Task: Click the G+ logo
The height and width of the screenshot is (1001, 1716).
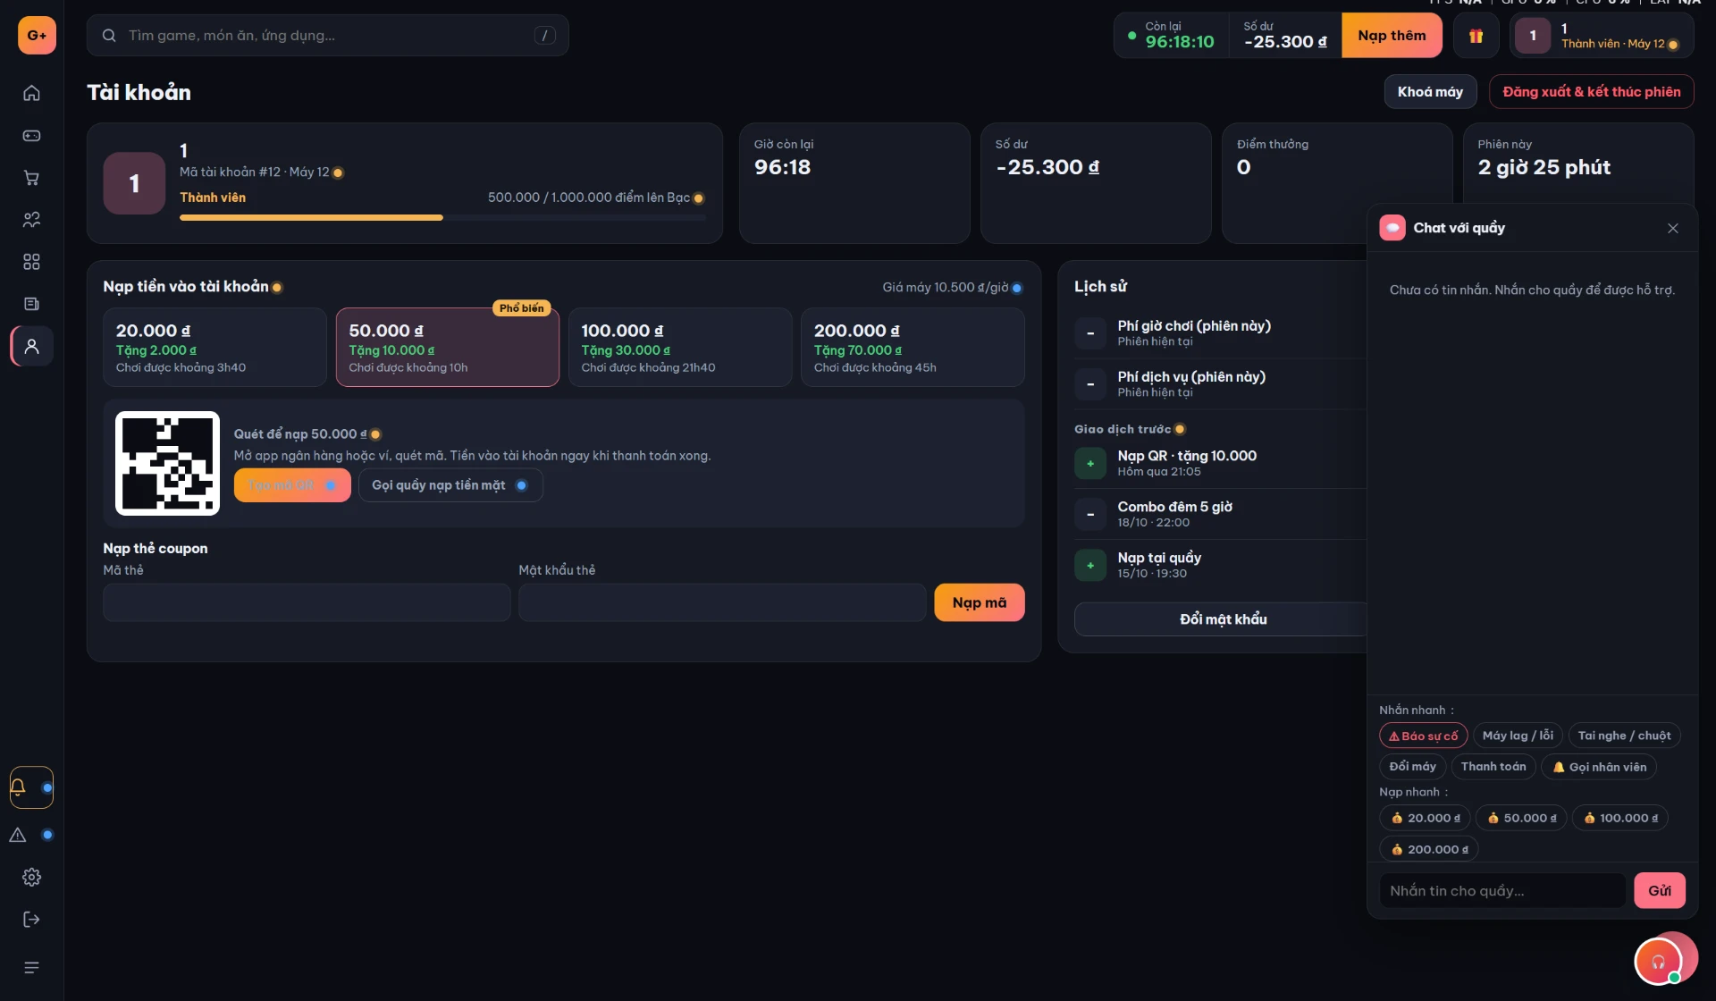Action: pyautogui.click(x=37, y=35)
